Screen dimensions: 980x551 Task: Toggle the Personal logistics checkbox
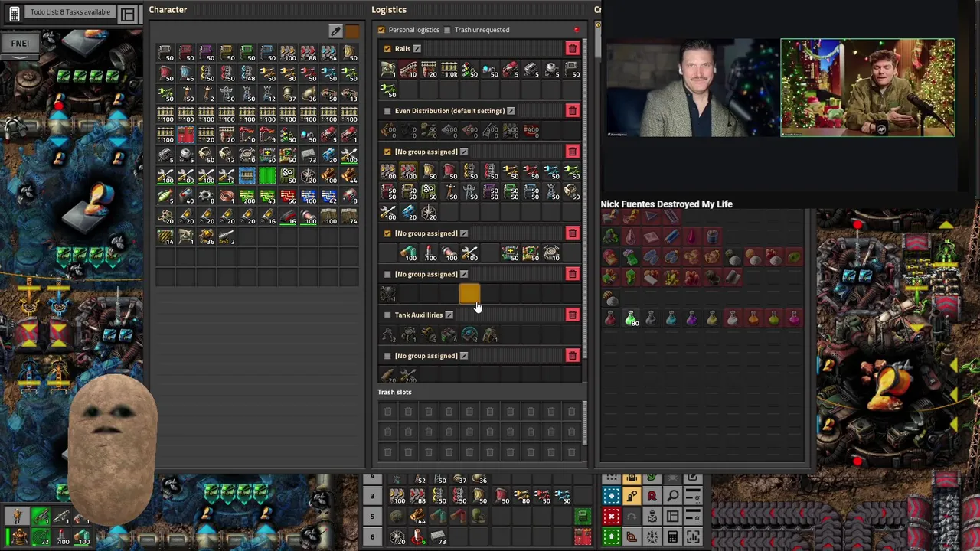pos(381,30)
